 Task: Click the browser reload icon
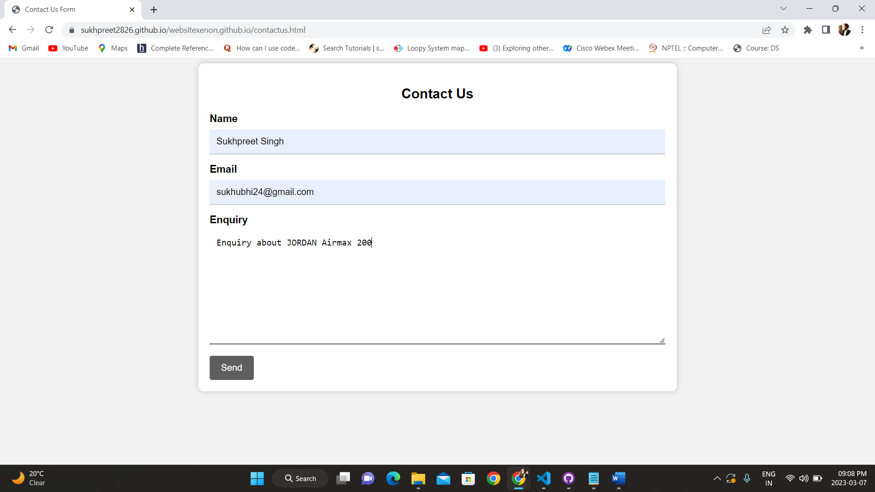49,30
